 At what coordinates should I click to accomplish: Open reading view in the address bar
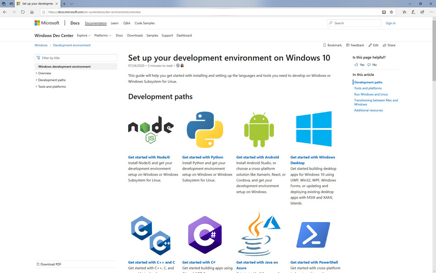tap(384, 12)
